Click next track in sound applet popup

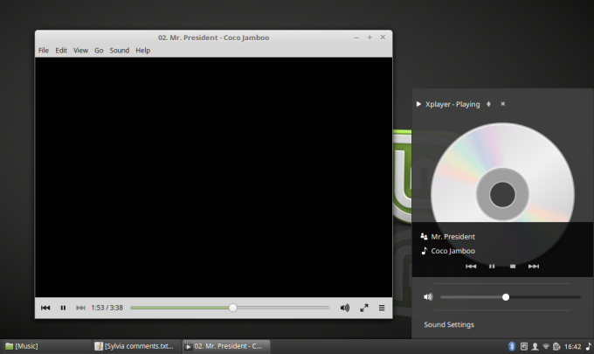point(534,266)
